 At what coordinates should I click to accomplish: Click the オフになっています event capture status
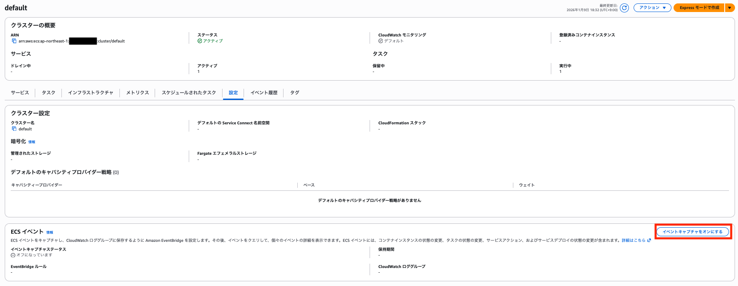pos(34,255)
